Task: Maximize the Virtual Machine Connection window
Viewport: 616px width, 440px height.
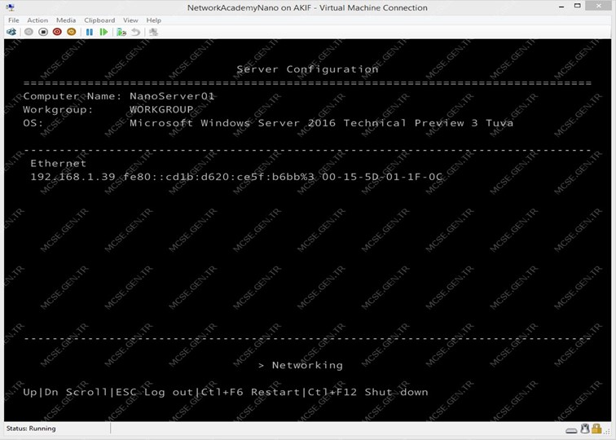Action: [577, 6]
